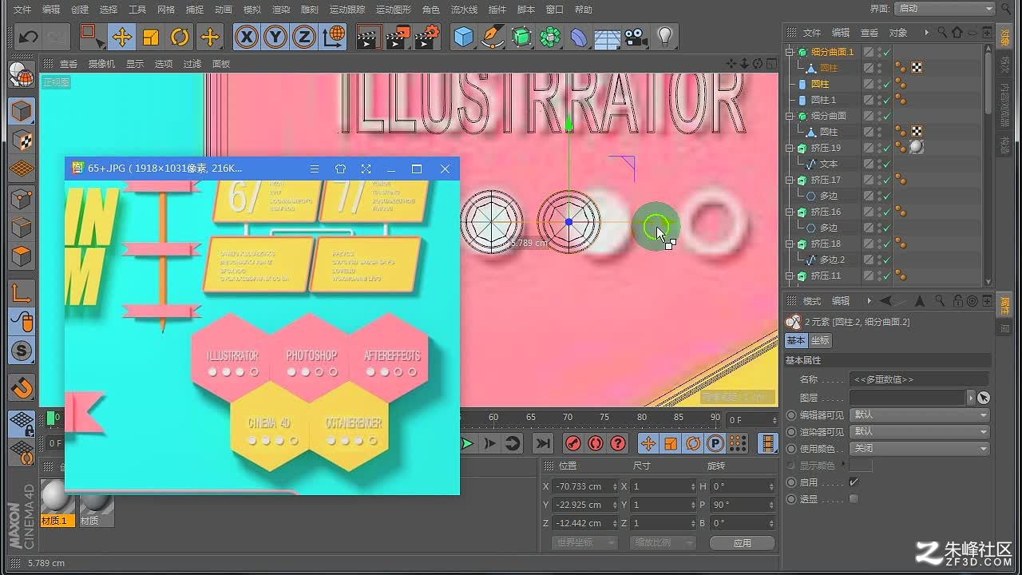This screenshot has height=575, width=1022.
Task: Select the 材质 1 material thumbnail
Action: [57, 502]
